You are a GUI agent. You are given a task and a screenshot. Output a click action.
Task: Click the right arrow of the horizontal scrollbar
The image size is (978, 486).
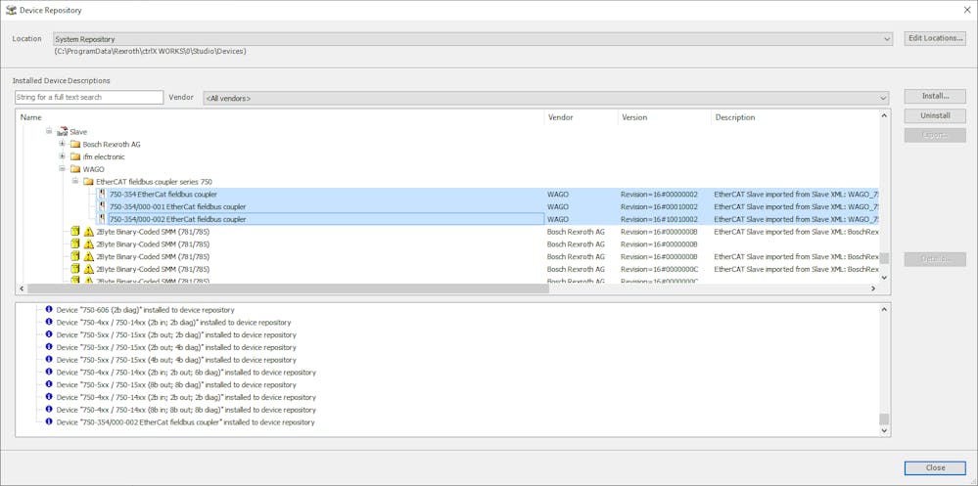[873, 289]
